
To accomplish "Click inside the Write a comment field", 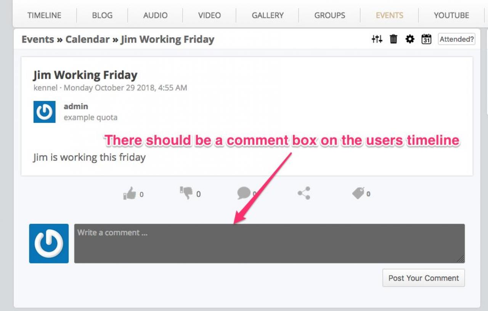I will coord(269,243).
